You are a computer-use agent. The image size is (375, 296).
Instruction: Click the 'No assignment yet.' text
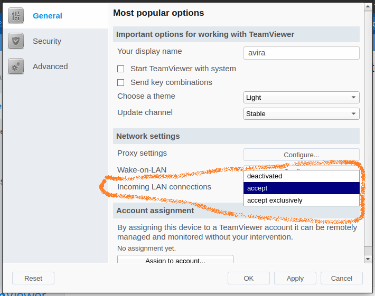click(x=146, y=249)
